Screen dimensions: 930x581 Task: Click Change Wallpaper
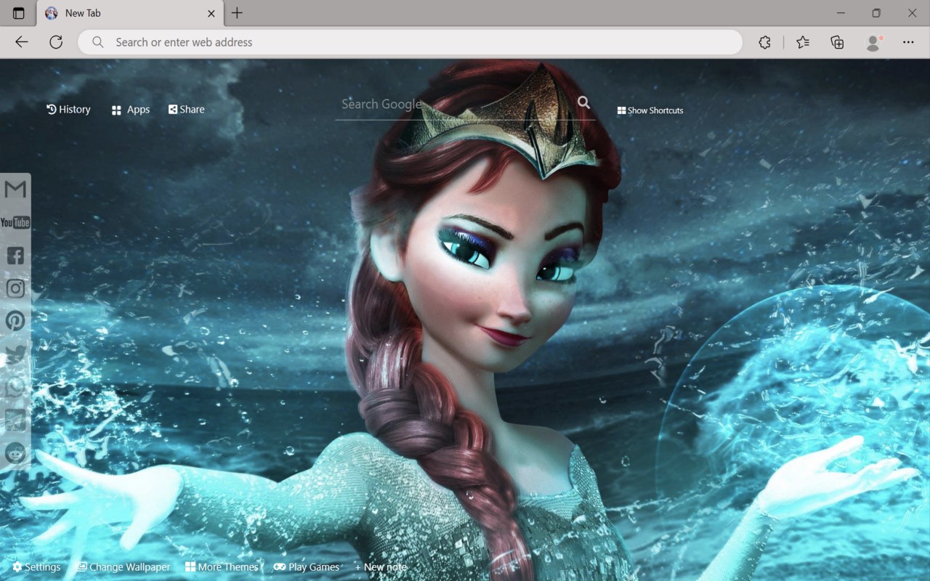(x=124, y=567)
